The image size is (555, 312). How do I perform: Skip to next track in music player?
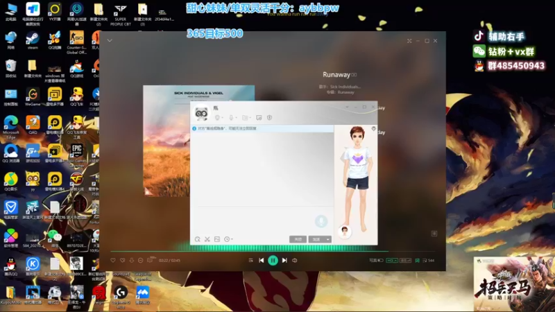284,261
